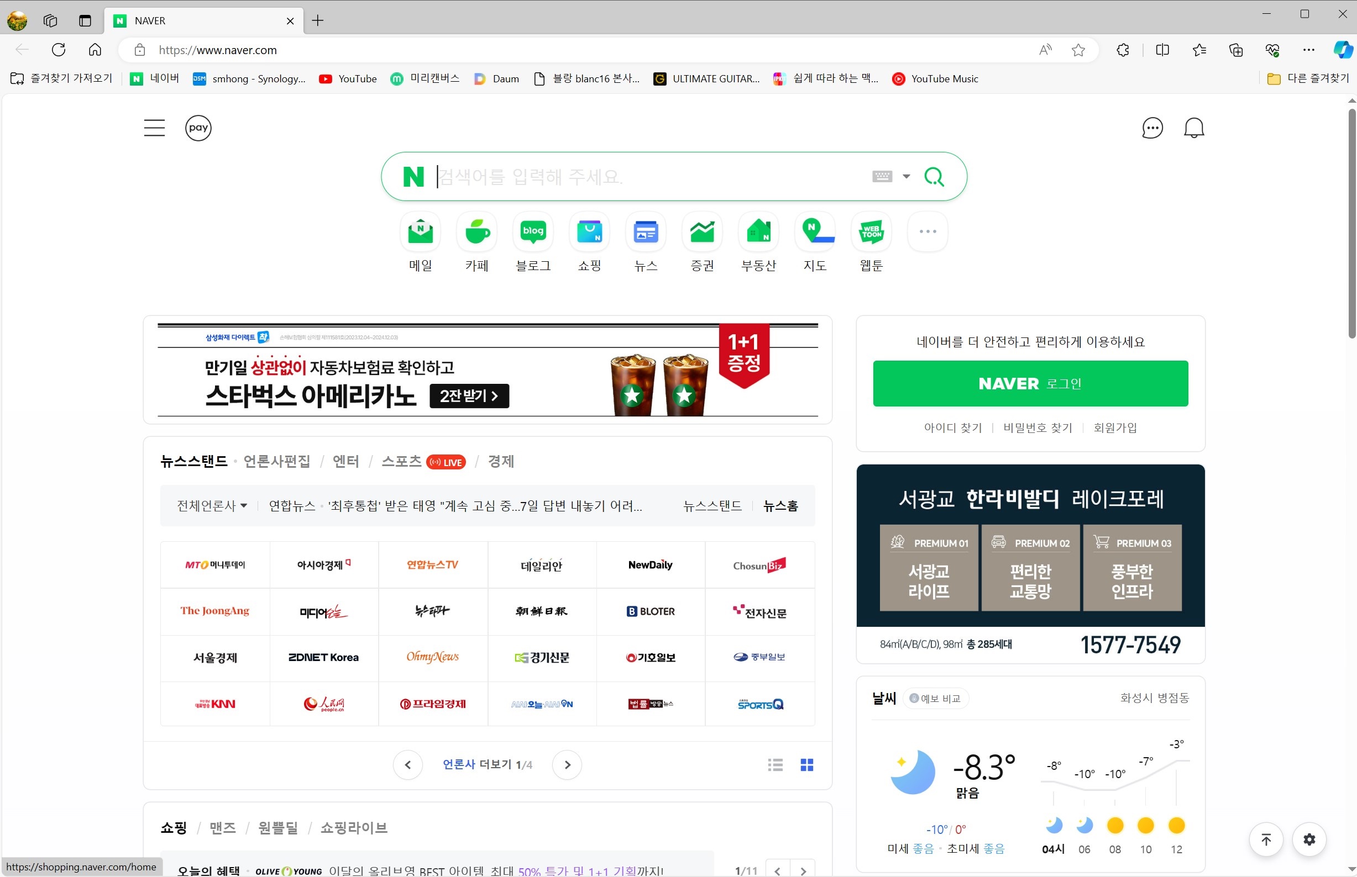
Task: Open the 머니투데이 press logo
Action: point(215,565)
